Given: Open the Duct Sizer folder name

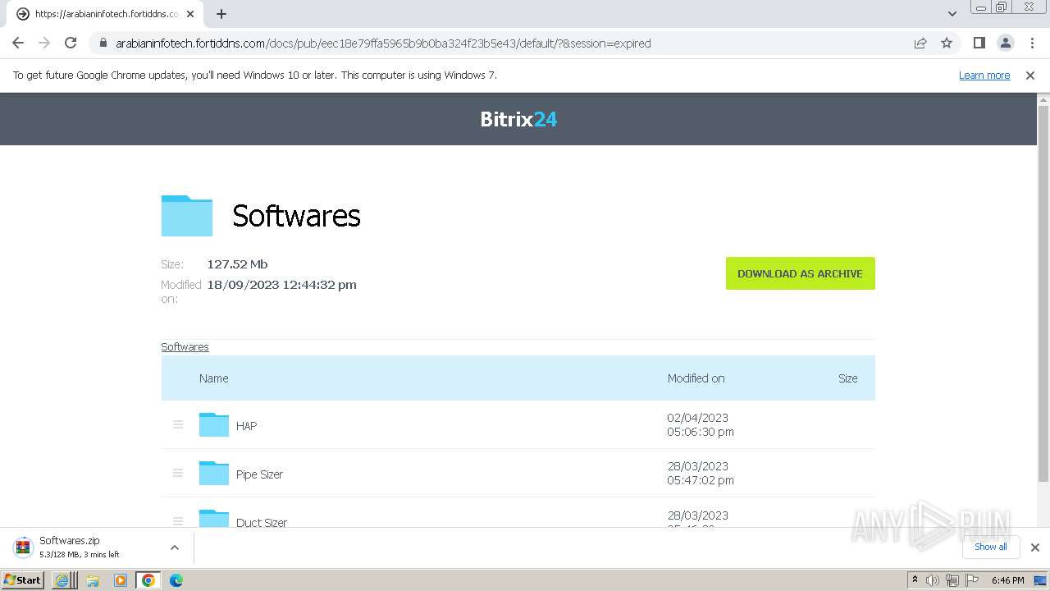Looking at the screenshot, I should pyautogui.click(x=262, y=522).
